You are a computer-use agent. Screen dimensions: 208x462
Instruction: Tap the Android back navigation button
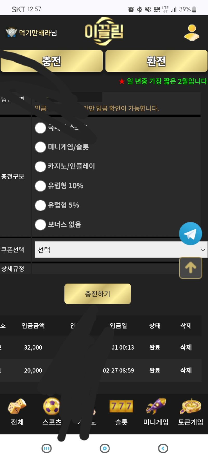pos(163,448)
